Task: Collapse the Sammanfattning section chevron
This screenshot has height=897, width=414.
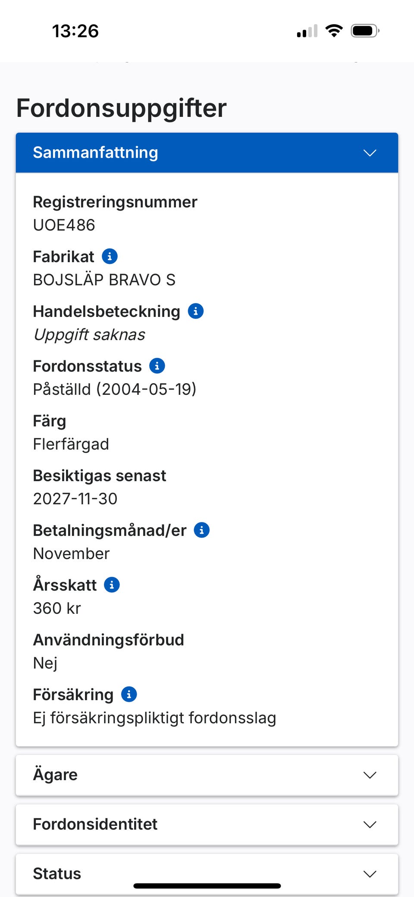Action: (370, 153)
